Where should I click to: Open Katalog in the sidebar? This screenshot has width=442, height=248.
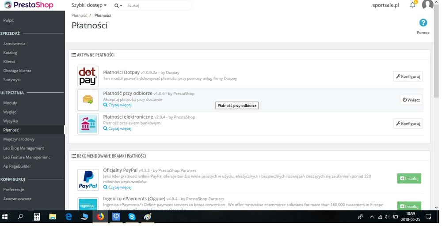pyautogui.click(x=10, y=53)
